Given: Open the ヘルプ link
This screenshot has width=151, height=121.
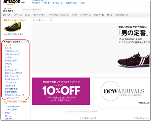Looking at the screenshot, I should (x=82, y=3).
